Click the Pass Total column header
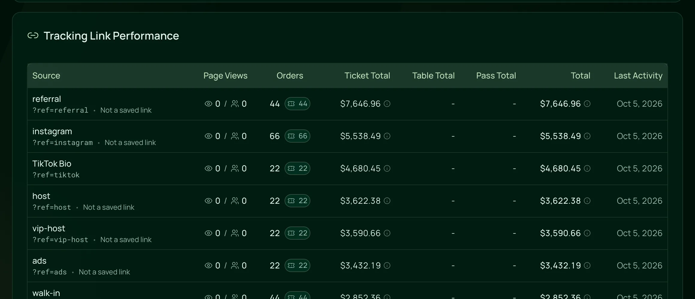This screenshot has height=299, width=695. pyautogui.click(x=496, y=75)
